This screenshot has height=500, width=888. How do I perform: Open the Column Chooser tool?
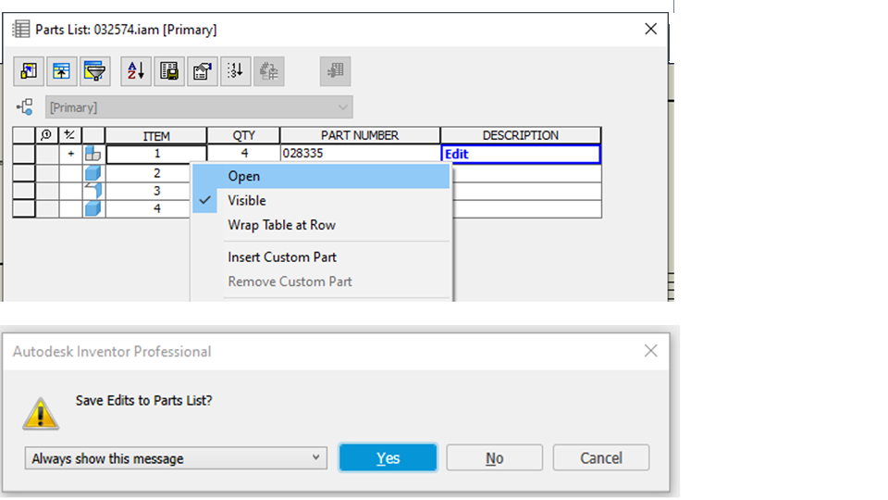29,71
